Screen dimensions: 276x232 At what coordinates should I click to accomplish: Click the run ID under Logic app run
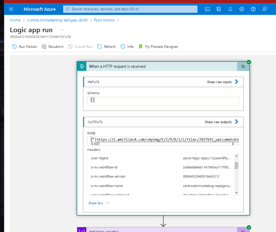click(x=40, y=37)
